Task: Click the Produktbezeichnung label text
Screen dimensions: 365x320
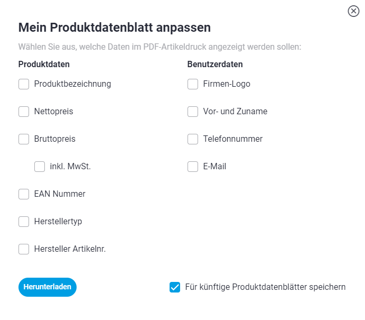Action: coord(72,84)
